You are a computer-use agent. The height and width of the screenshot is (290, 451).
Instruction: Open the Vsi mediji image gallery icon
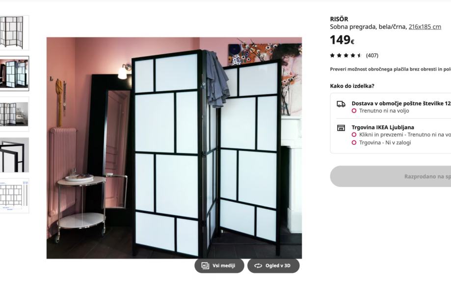coord(205,266)
